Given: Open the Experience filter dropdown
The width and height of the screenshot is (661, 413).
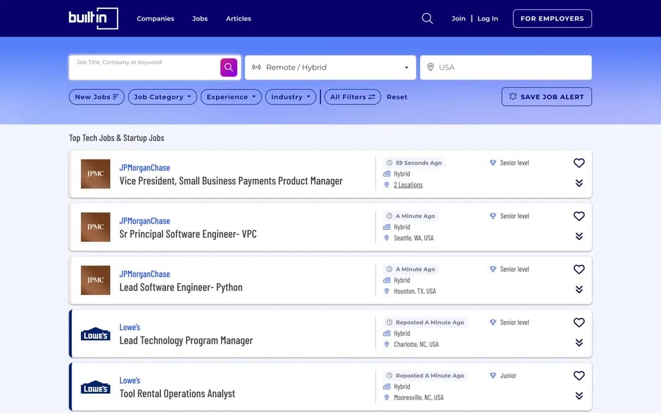Looking at the screenshot, I should 231,97.
